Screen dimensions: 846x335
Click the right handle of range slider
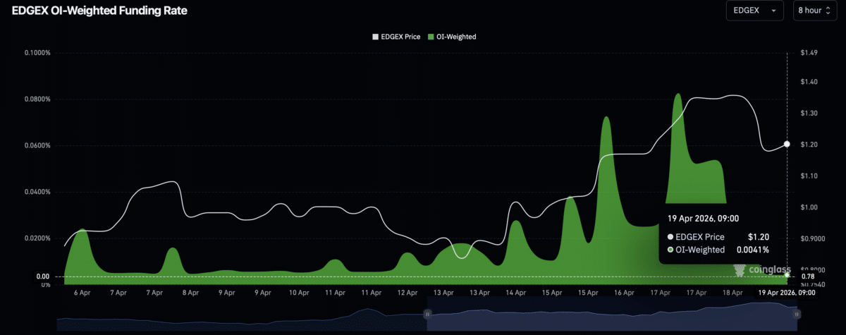click(796, 314)
